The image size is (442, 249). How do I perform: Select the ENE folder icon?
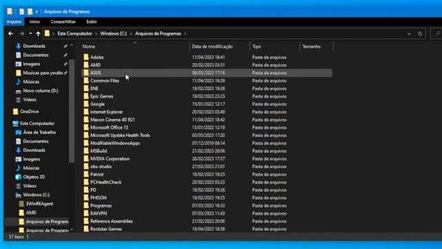tap(86, 89)
